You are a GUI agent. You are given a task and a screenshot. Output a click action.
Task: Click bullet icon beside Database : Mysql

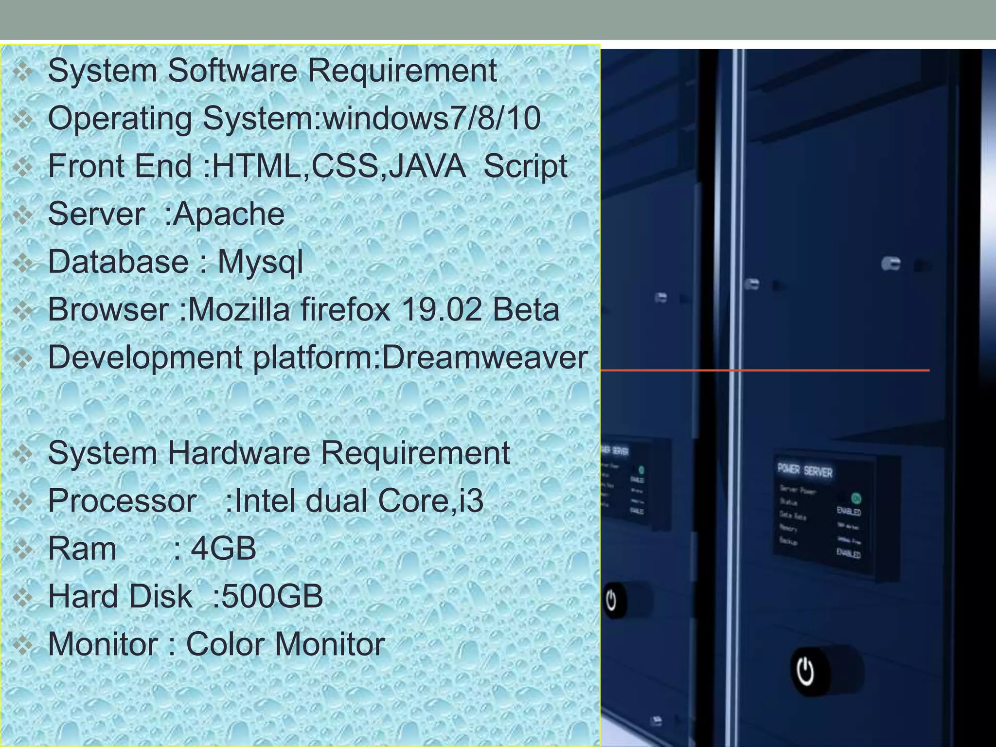point(22,264)
